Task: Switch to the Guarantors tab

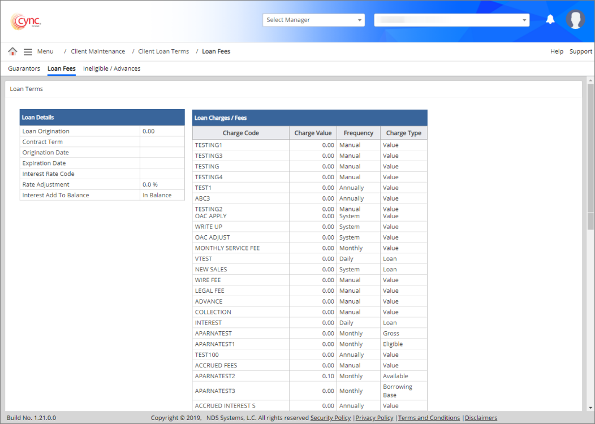Action: 24,68
